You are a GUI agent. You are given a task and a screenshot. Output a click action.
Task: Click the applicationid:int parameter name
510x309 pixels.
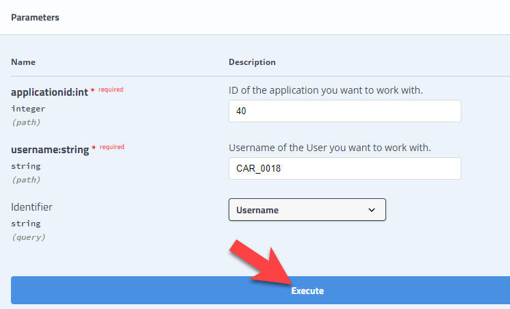49,92
